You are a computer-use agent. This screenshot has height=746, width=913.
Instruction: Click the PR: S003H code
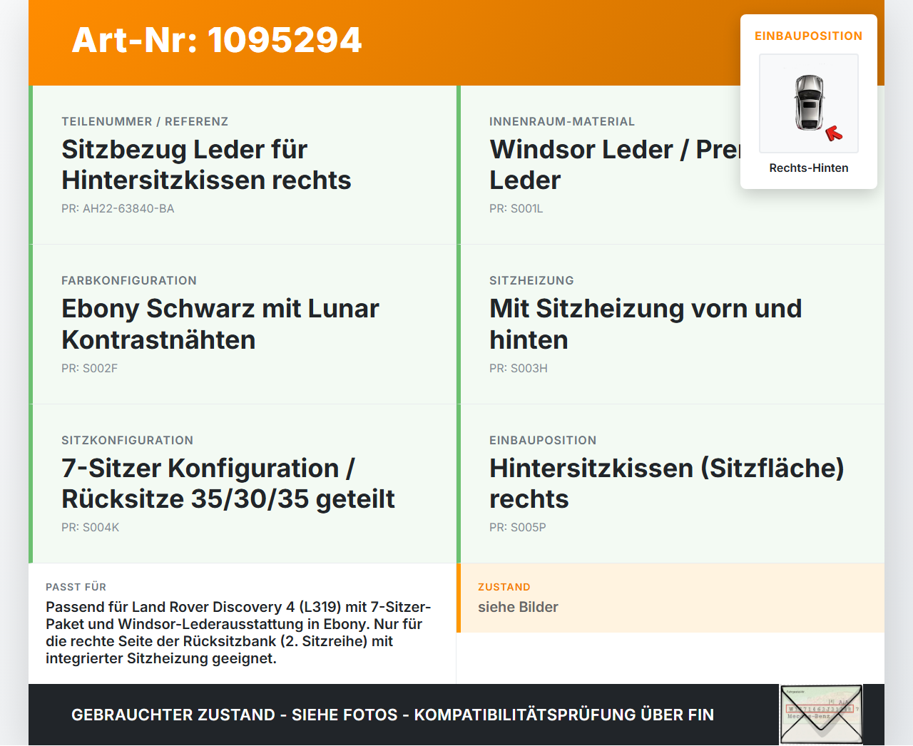tap(519, 368)
